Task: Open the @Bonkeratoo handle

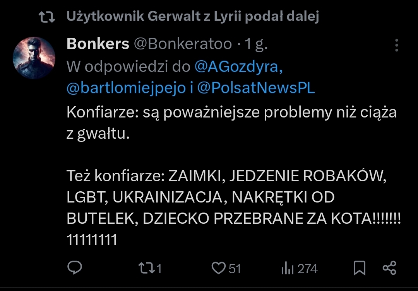Action: point(183,44)
